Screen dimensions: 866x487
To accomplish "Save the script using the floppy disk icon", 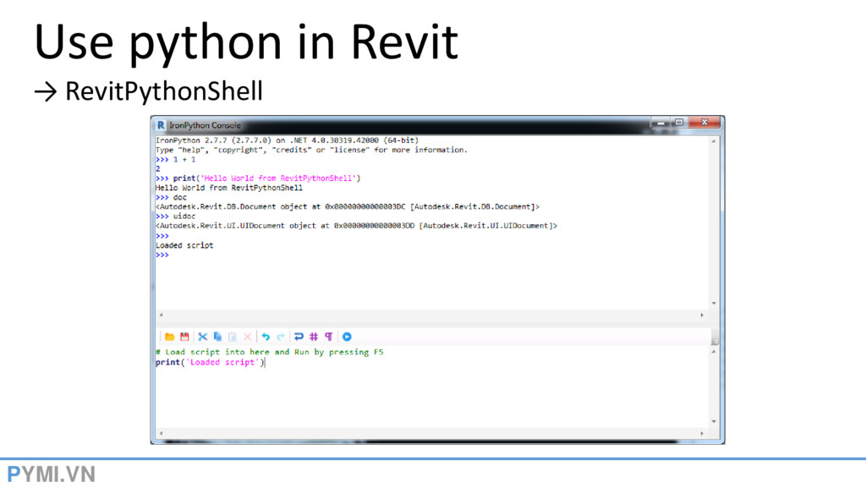I will pos(184,337).
